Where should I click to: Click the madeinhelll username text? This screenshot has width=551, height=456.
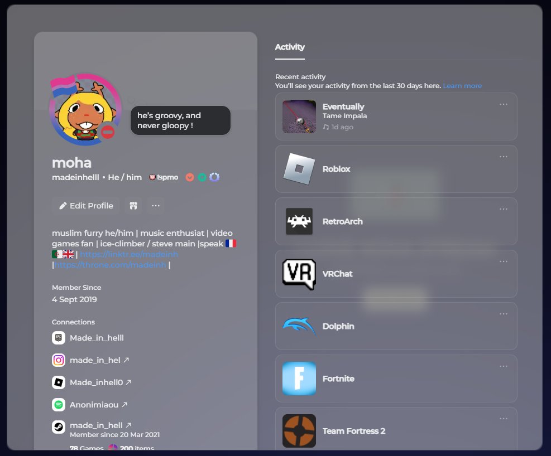click(x=75, y=177)
